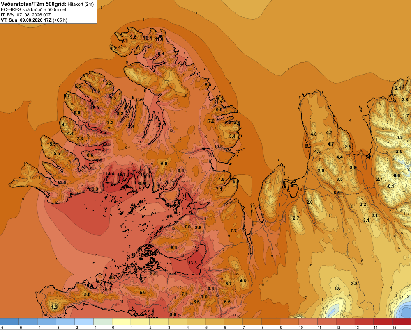Click the Veðurstofan/T2m 500grid title text

[x=34, y=4]
